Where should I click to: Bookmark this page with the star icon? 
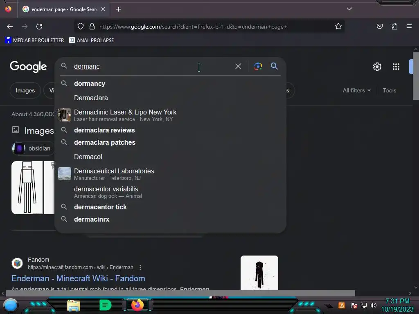(338, 27)
